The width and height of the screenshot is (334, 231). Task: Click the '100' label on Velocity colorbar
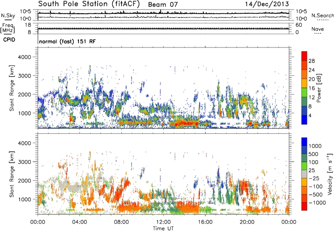point(314,162)
